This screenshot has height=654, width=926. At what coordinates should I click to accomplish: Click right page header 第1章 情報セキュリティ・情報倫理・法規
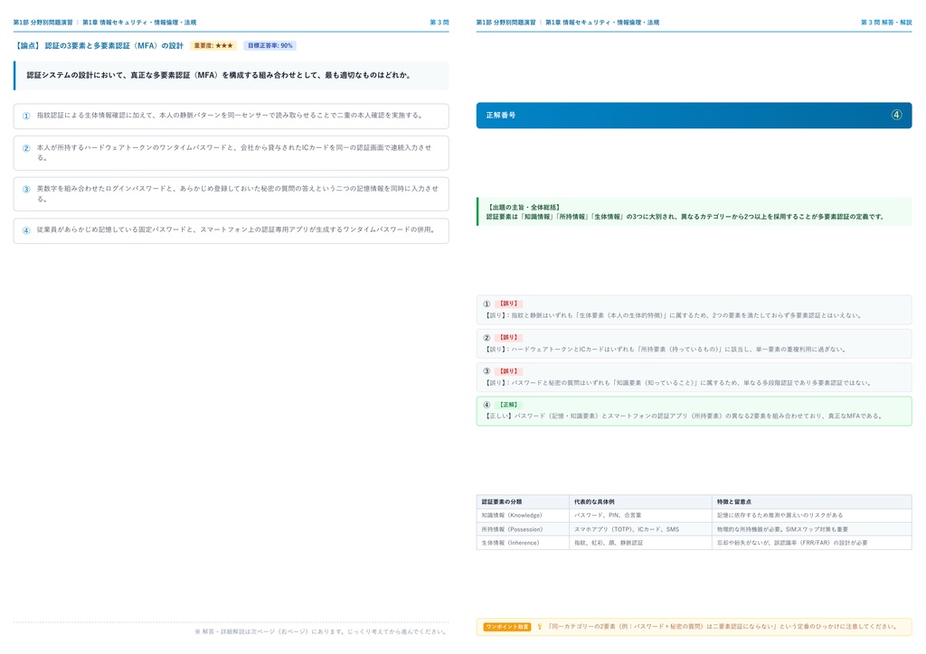tap(602, 23)
